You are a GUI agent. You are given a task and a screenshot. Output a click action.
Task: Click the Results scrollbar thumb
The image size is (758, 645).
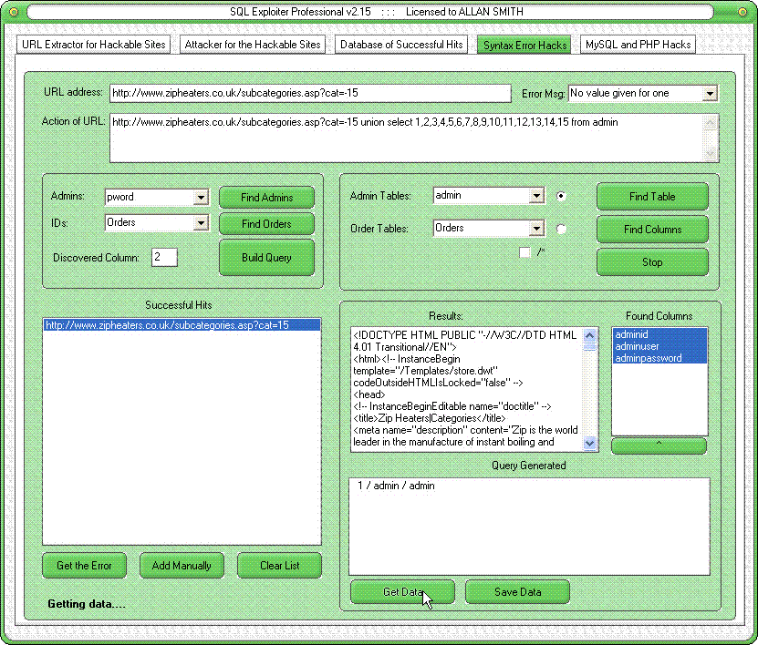(x=590, y=346)
